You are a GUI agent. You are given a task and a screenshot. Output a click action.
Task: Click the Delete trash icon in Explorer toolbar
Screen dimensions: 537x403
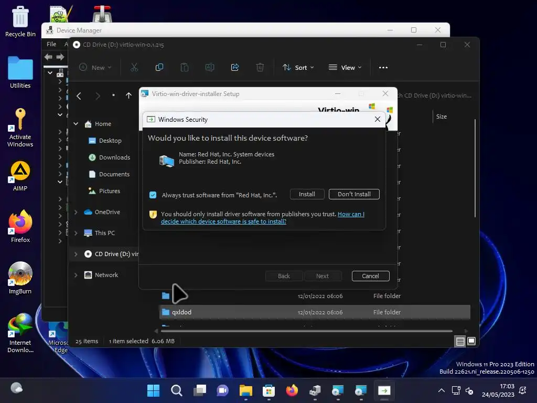coord(260,68)
